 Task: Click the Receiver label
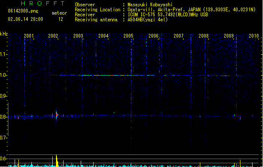[85, 15]
